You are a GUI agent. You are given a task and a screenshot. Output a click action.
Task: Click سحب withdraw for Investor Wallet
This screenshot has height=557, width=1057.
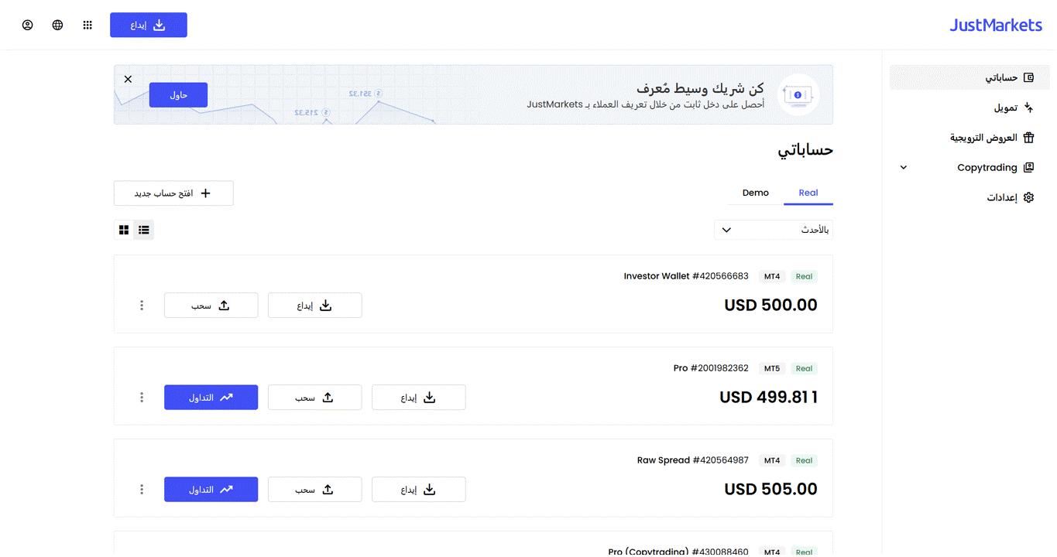pos(211,306)
